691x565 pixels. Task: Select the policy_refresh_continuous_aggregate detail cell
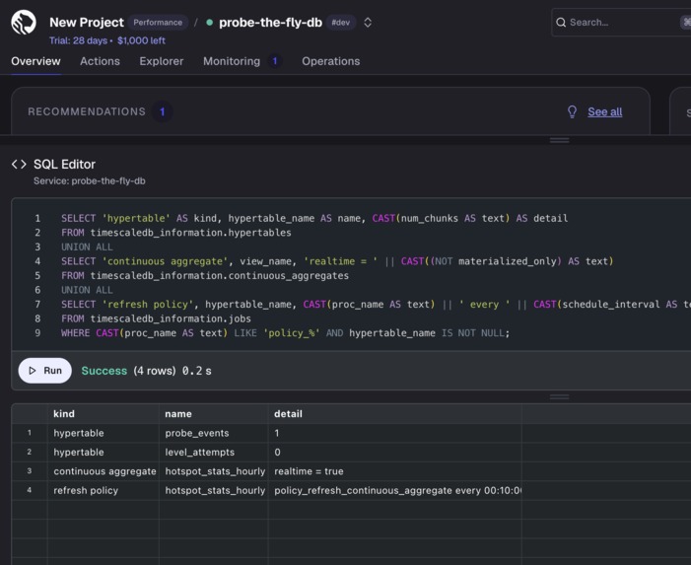coord(395,490)
